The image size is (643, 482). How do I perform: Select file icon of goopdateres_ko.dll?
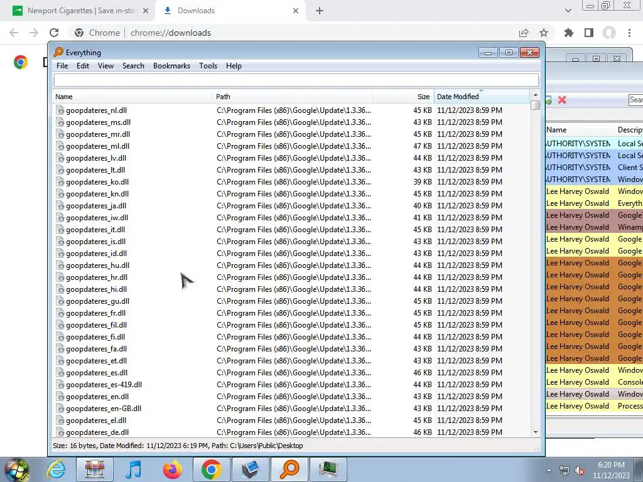coord(60,181)
